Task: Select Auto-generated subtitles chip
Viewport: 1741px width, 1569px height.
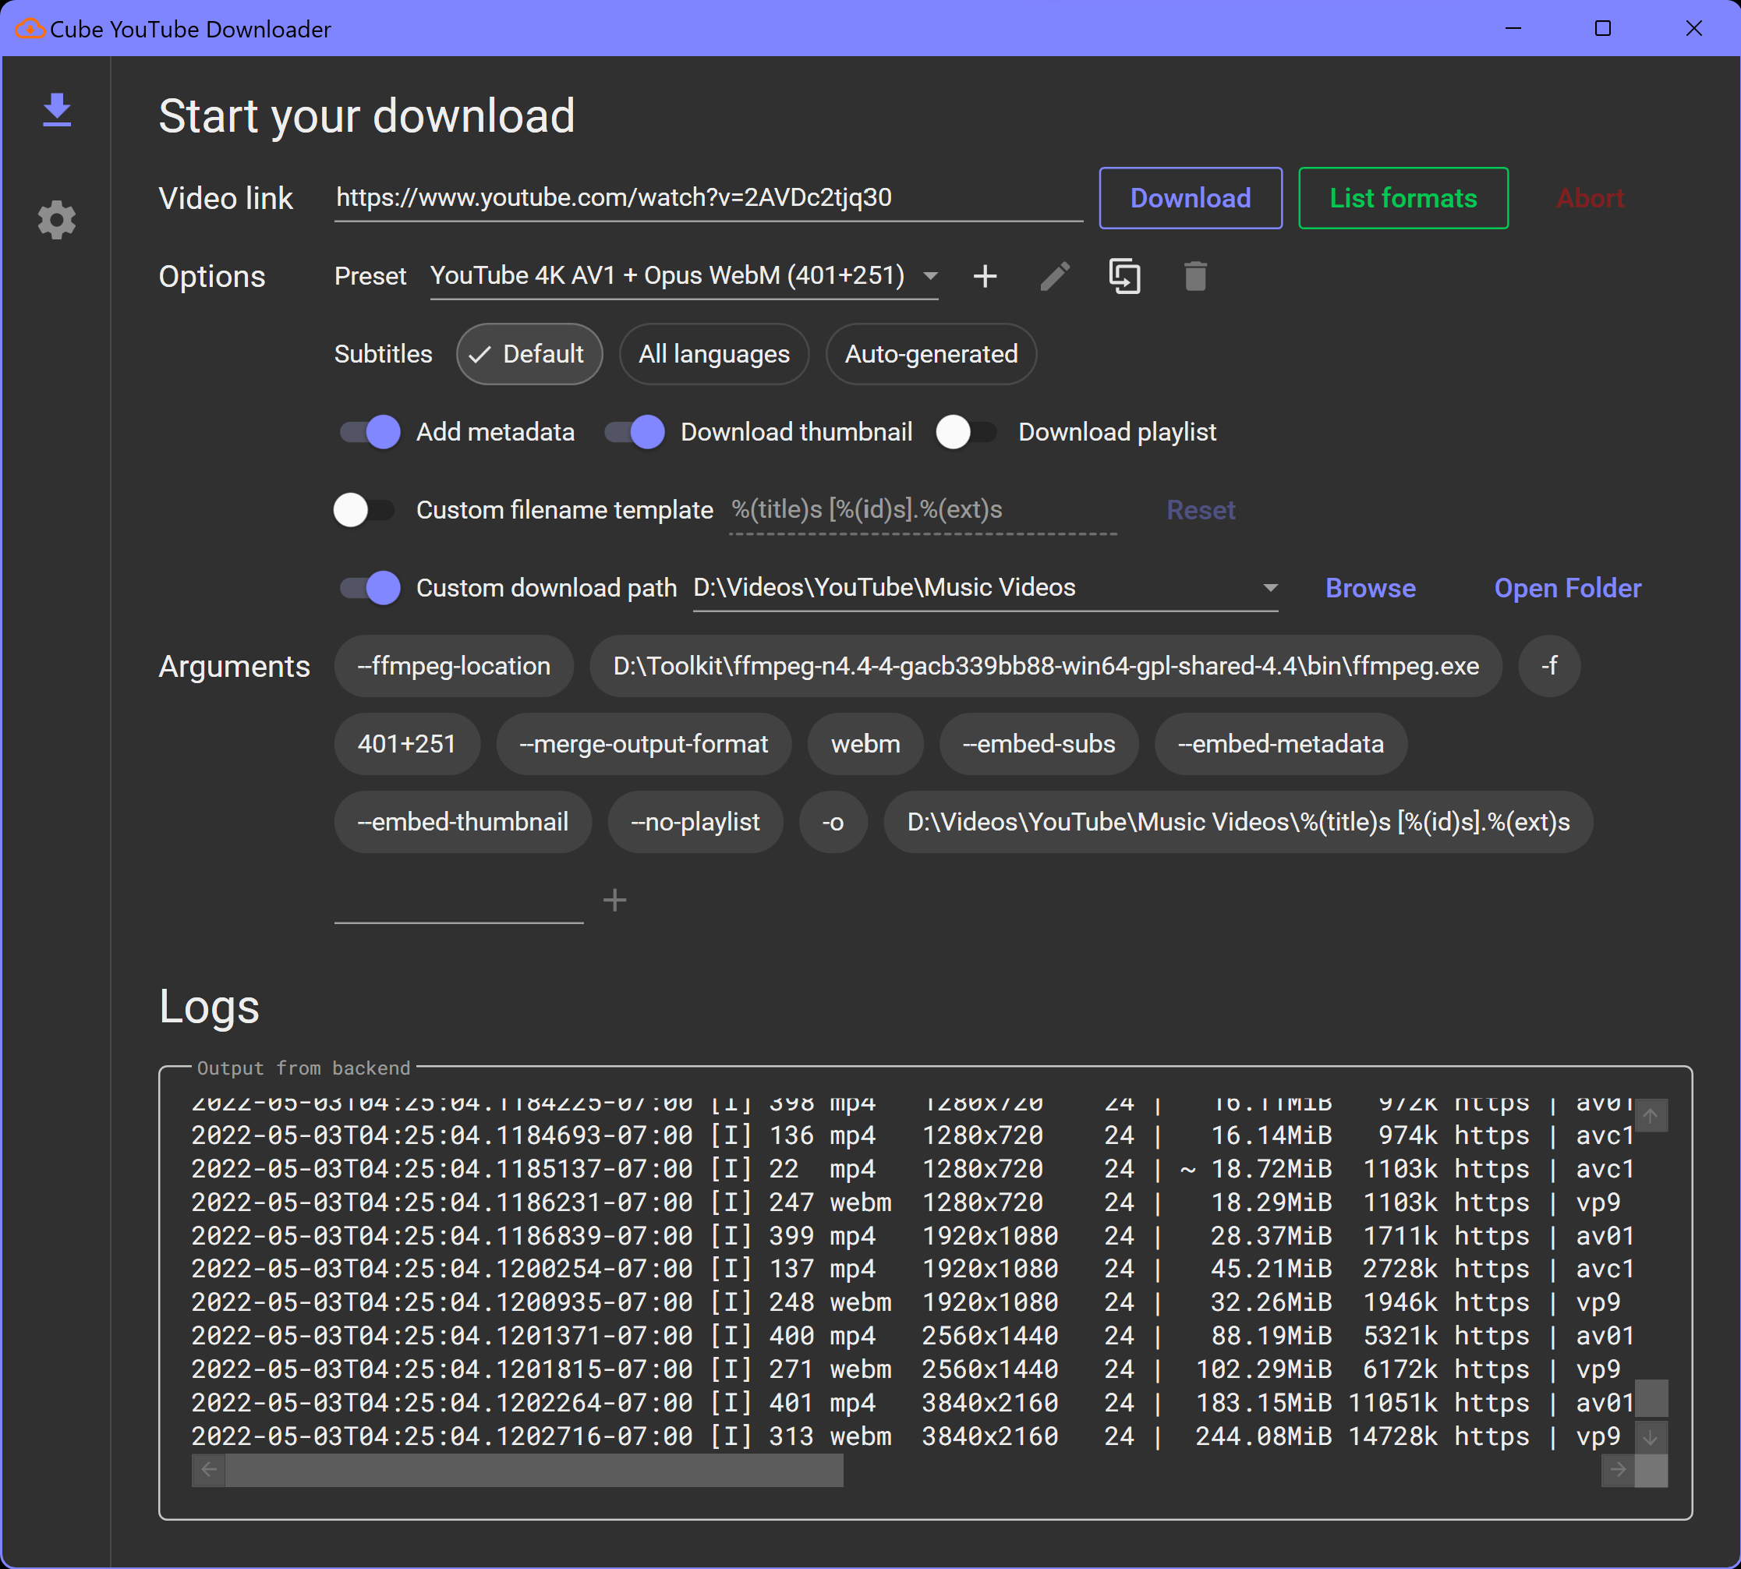Action: pyautogui.click(x=931, y=354)
